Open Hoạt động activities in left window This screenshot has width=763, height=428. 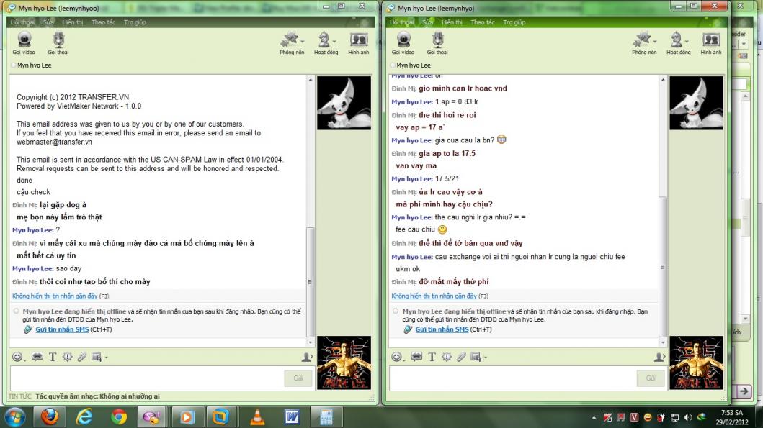pos(326,42)
